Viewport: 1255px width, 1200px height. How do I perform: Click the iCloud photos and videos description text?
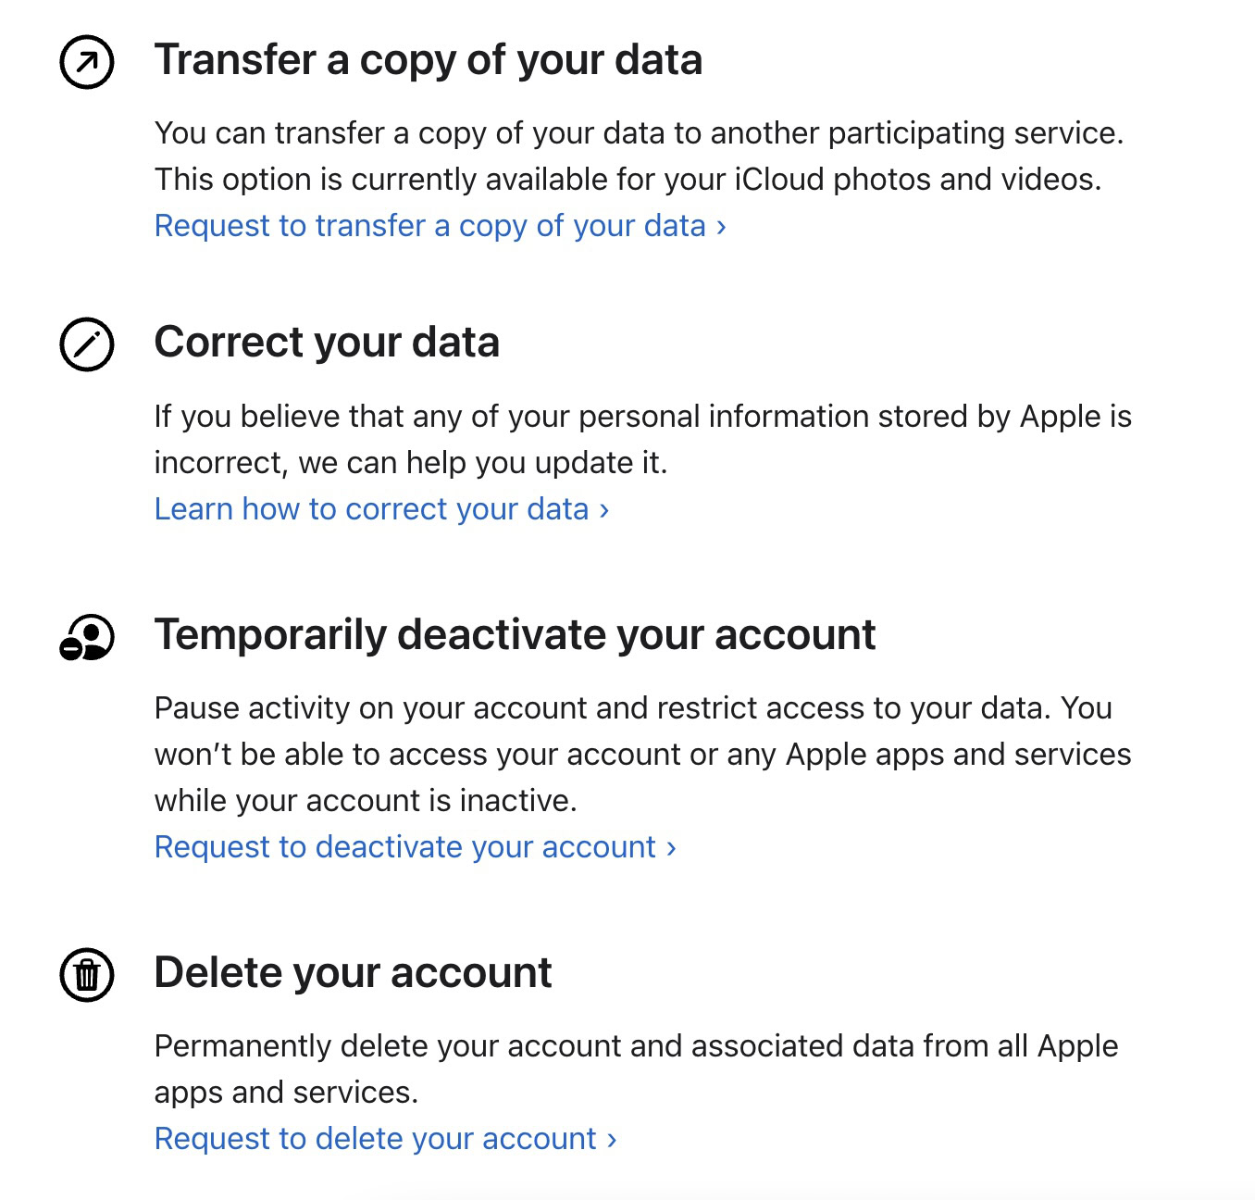coord(627,180)
